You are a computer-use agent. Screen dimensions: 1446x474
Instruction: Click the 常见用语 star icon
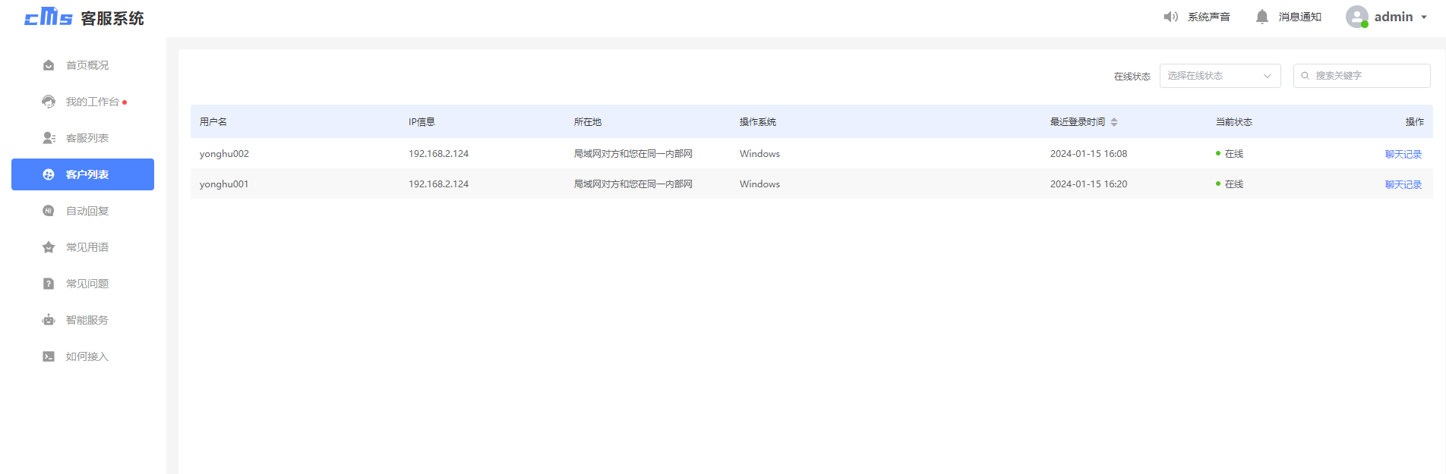[x=49, y=247]
